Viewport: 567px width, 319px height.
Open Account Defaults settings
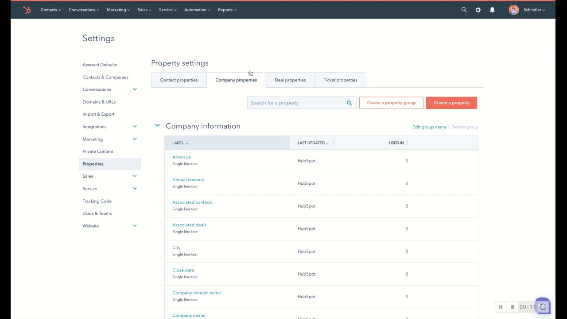100,65
